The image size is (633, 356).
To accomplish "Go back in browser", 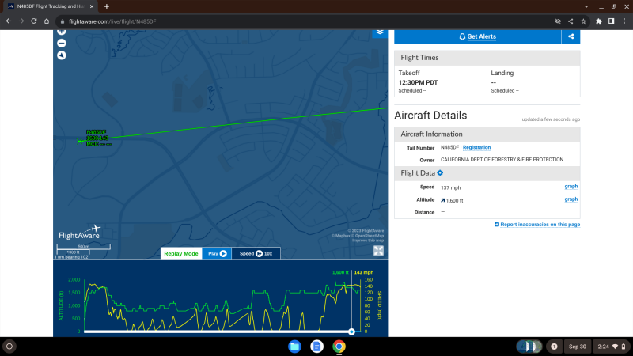I will click(9, 21).
